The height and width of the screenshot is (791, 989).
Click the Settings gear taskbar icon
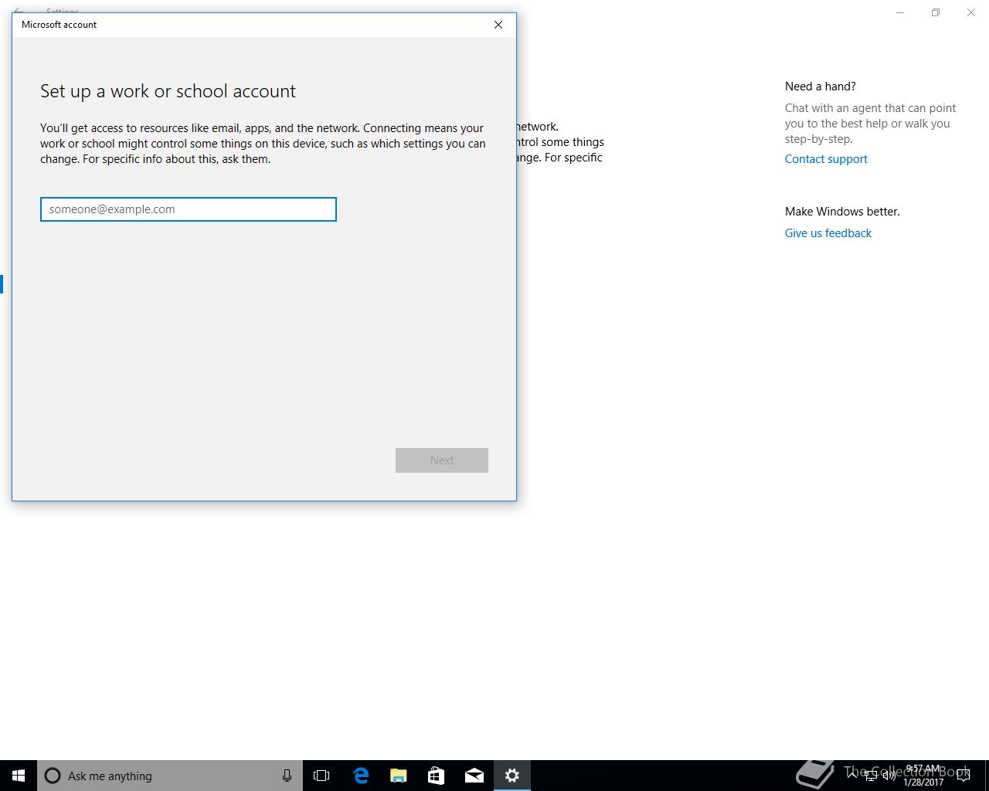(x=512, y=776)
